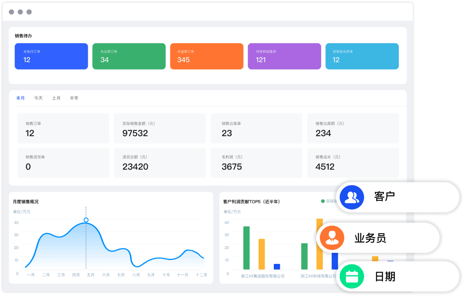Open the green 日期 calendar icon
This screenshot has width=464, height=296.
[352, 276]
